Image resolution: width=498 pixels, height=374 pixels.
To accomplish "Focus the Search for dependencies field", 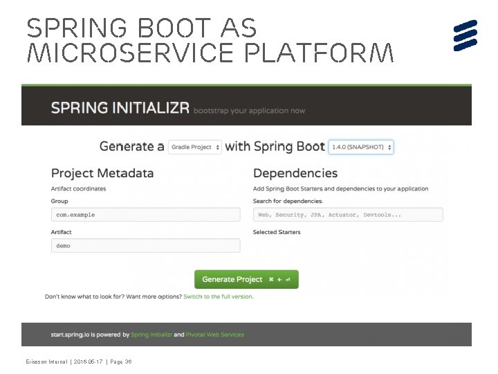I will 348,215.
